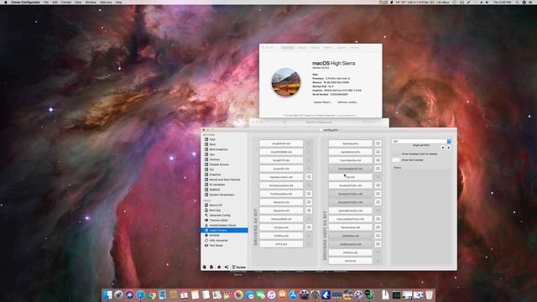The height and width of the screenshot is (302, 537).
Task: Click HFSPlus-64 in Drivers UEFI 64 bit
Action: pyautogui.click(x=350, y=253)
